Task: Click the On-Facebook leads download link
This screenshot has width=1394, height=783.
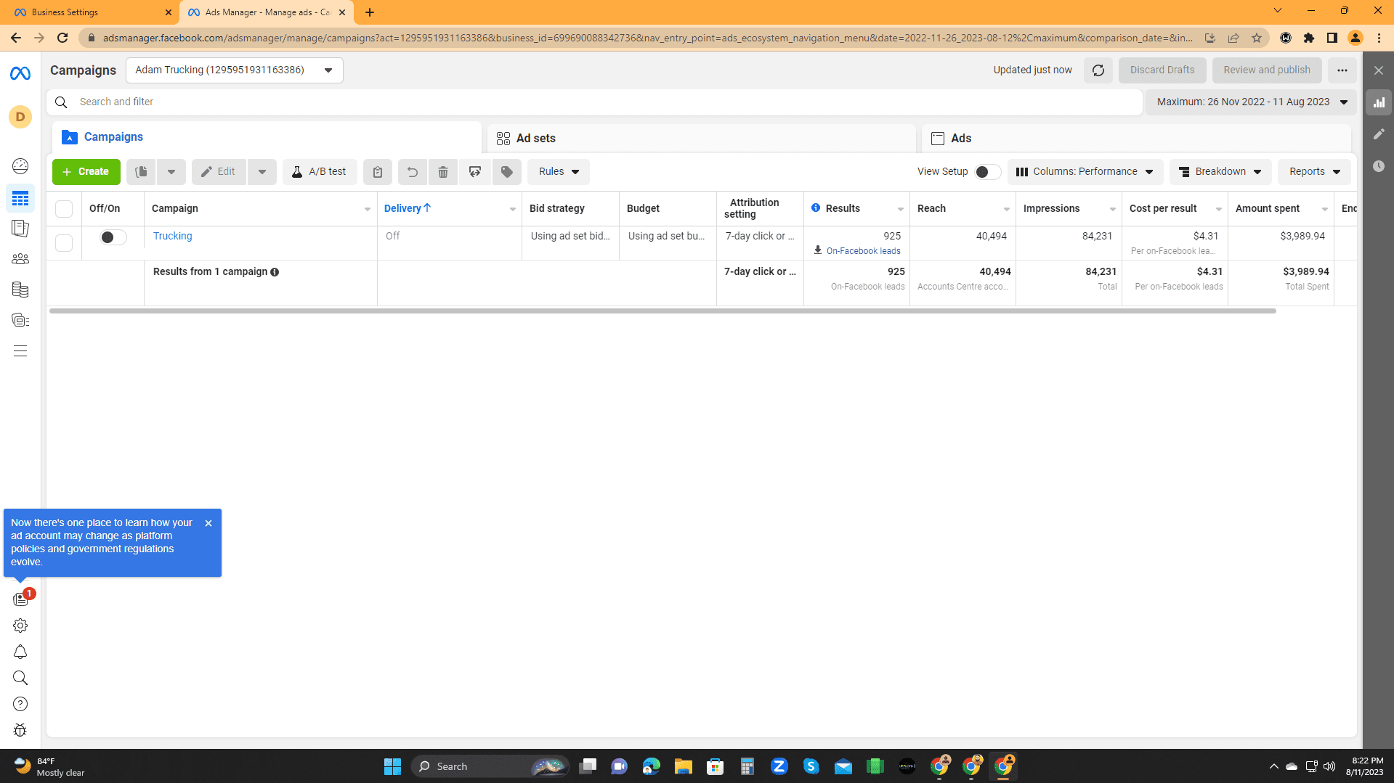Action: tap(857, 251)
